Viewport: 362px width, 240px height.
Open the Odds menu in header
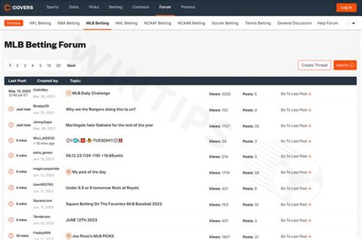click(73, 8)
